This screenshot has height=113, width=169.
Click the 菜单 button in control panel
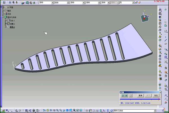(140, 96)
